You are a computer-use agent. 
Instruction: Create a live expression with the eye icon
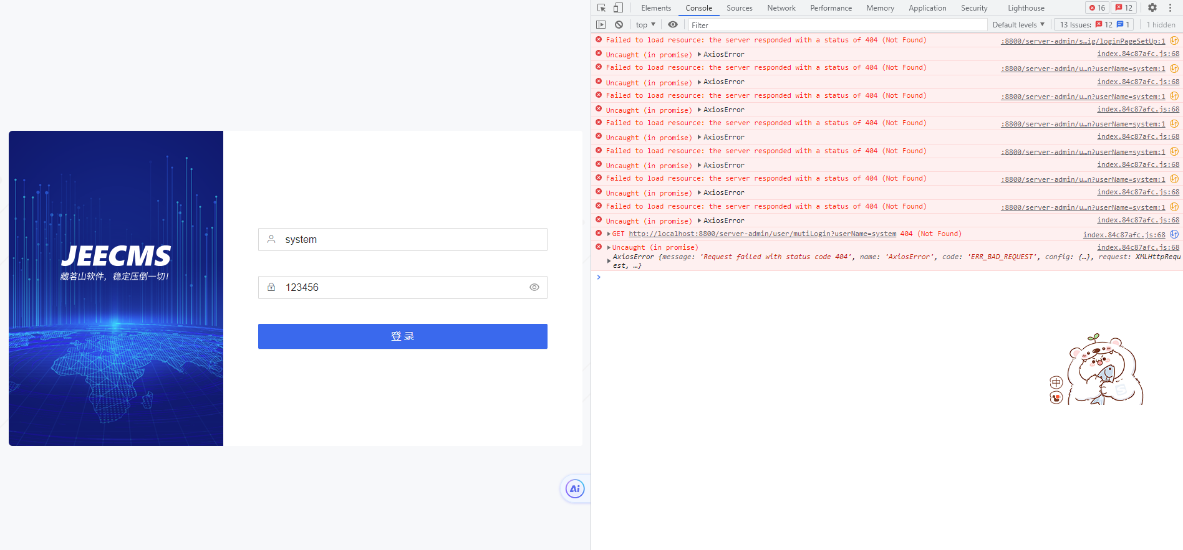pos(673,25)
